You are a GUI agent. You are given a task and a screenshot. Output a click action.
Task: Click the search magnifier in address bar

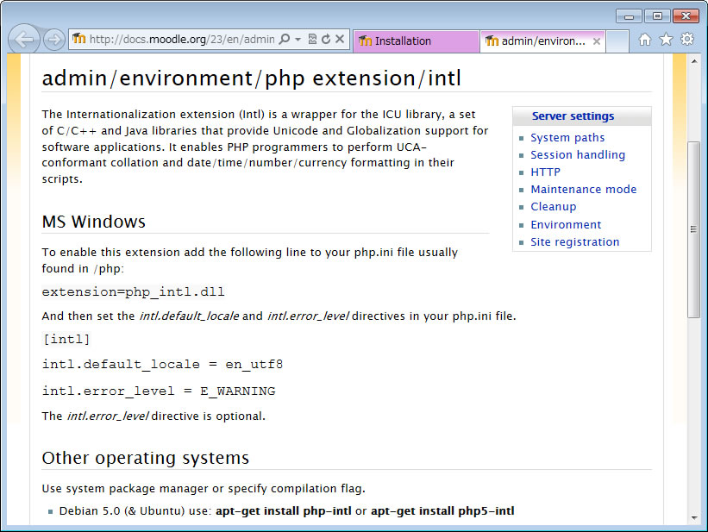click(285, 40)
